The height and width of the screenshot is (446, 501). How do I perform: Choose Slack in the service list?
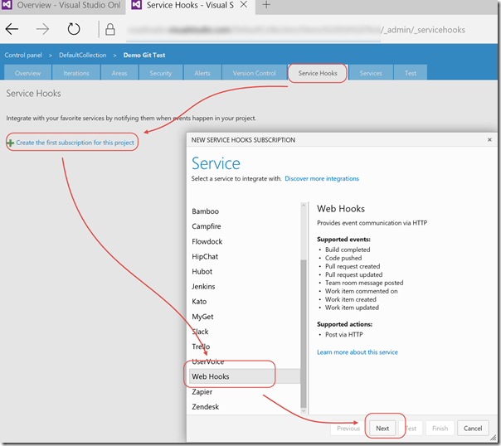(201, 332)
